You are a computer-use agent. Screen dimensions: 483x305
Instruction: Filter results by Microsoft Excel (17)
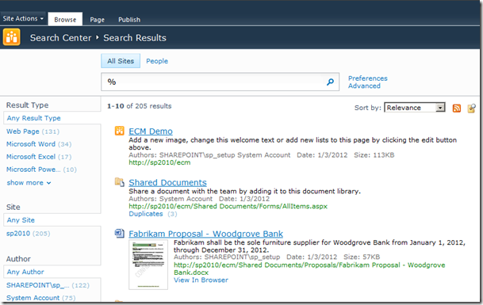[39, 157]
